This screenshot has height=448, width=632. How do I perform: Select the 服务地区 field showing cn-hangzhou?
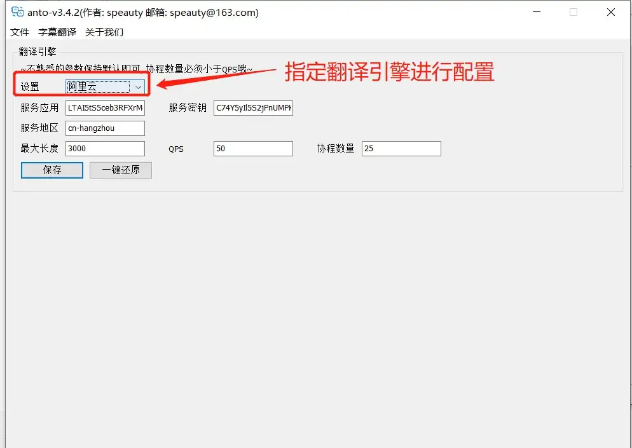tap(105, 128)
